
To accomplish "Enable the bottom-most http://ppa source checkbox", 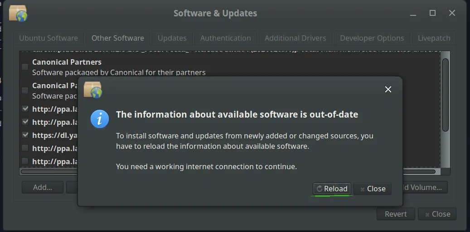I will pos(25,161).
